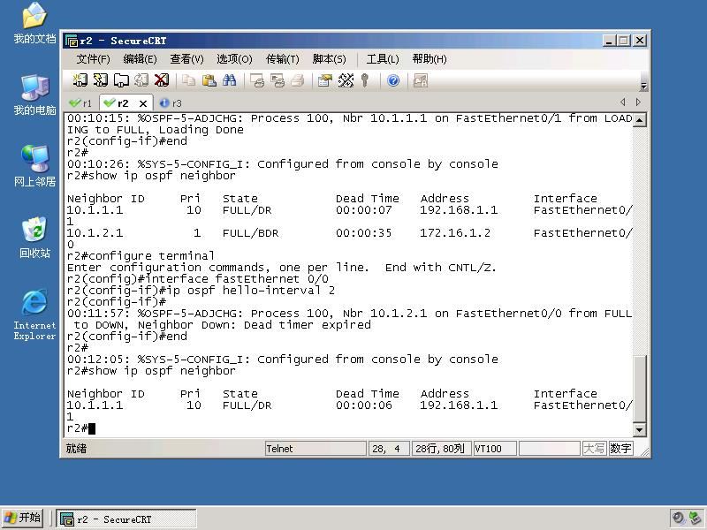The width and height of the screenshot is (707, 530).
Task: Click the Quick Connect lightning icon
Action: (x=101, y=80)
